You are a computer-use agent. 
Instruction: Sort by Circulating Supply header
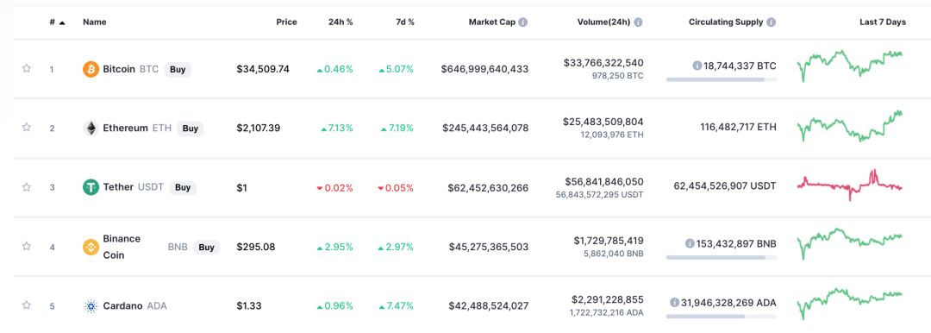726,22
